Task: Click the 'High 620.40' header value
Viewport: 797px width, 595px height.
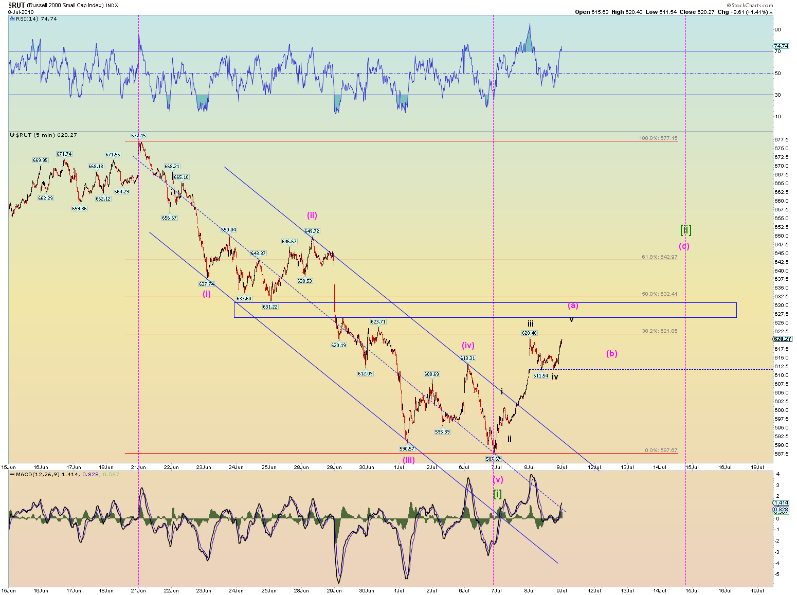Action: (627, 12)
